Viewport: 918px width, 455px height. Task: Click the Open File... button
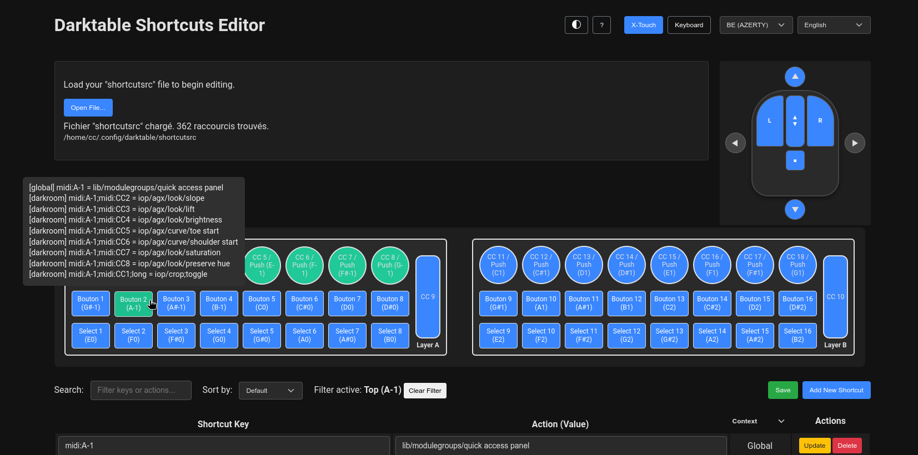[88, 108]
